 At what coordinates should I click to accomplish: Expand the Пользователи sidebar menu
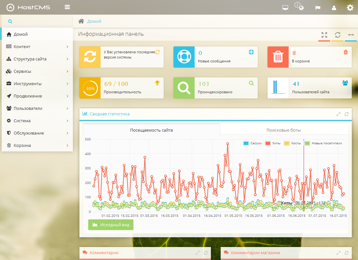click(36, 108)
